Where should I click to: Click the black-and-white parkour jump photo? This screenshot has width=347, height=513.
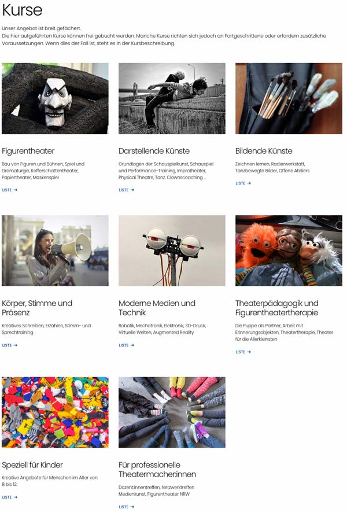(x=172, y=98)
